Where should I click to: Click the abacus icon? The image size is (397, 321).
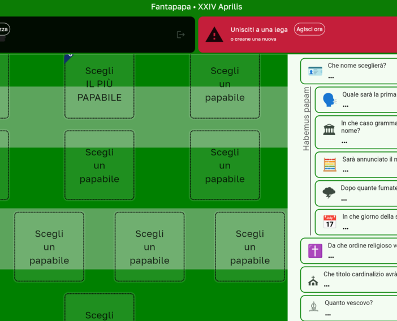(330, 164)
